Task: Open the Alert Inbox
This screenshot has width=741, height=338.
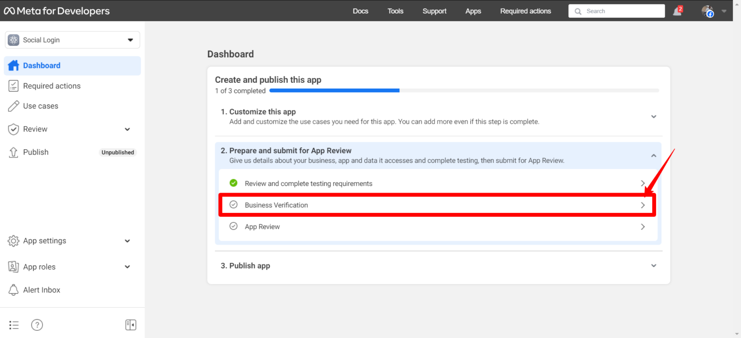Action: tap(41, 289)
